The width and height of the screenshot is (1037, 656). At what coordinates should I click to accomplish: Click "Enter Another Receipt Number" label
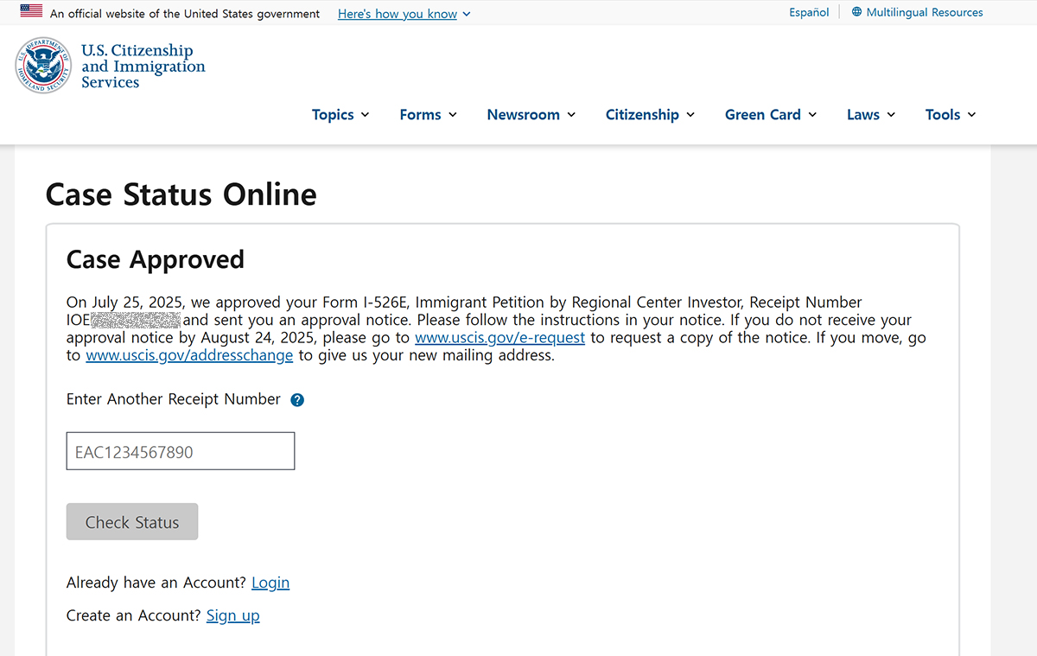tap(174, 399)
